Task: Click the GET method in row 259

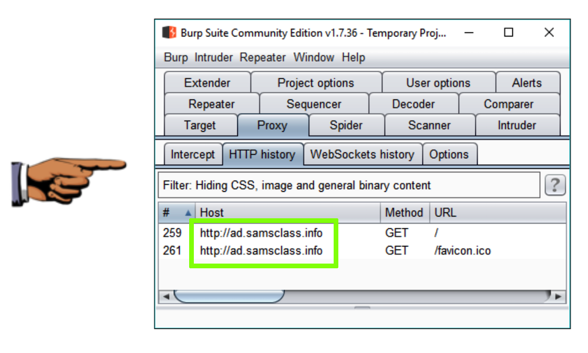Action: [397, 233]
